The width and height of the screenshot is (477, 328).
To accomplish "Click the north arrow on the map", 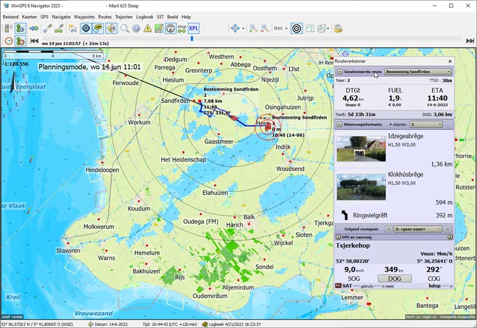I will click(x=14, y=83).
